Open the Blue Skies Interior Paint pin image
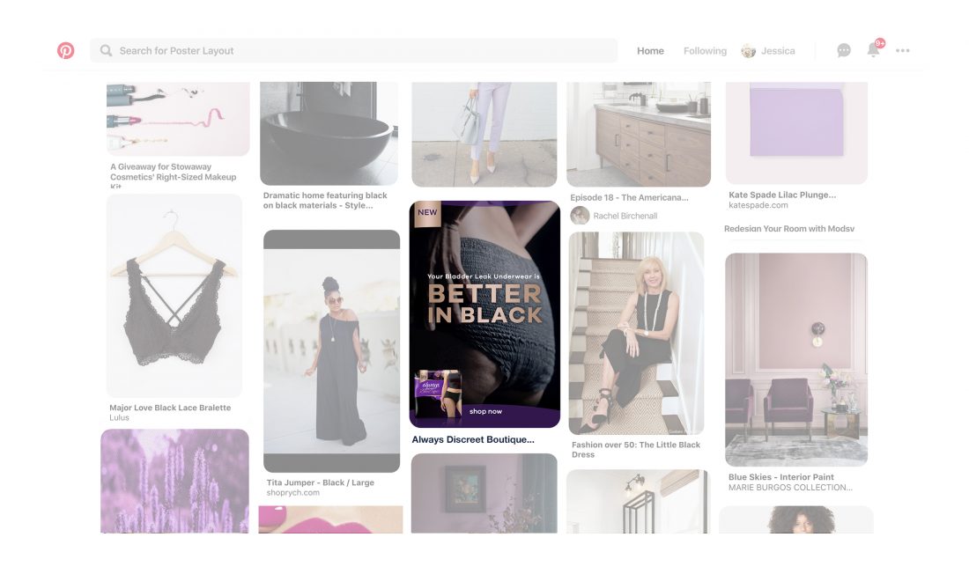Viewport: 969px width, 574px height. pyautogui.click(x=796, y=359)
